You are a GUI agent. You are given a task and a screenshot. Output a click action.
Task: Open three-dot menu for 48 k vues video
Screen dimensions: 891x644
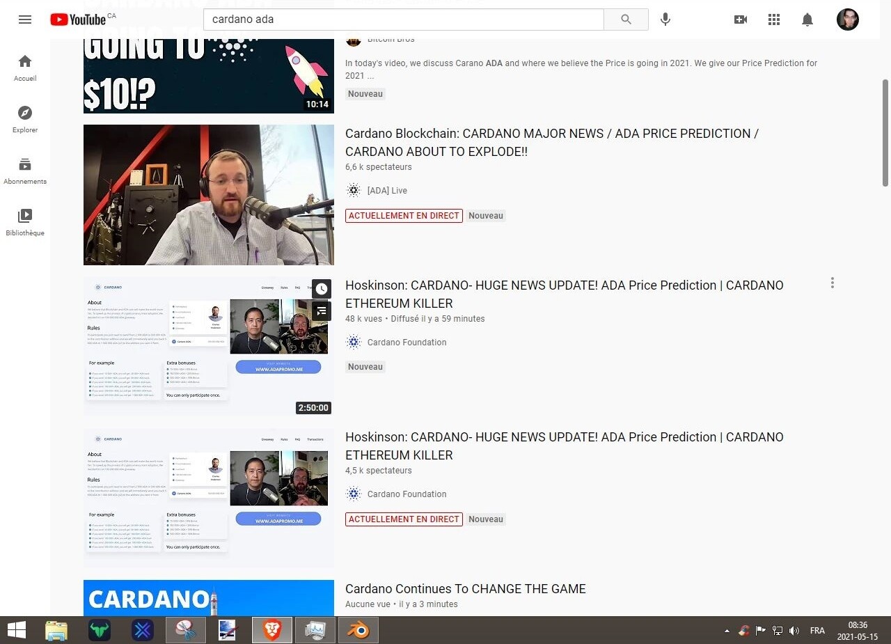click(832, 283)
